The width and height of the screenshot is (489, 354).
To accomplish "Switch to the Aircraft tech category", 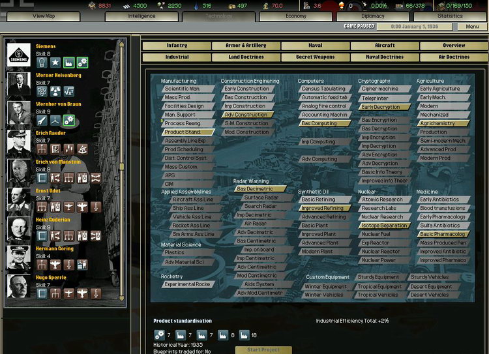I will tap(385, 46).
